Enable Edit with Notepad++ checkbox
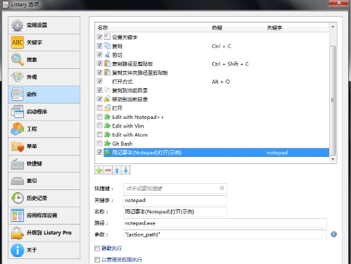 [x=99, y=117]
